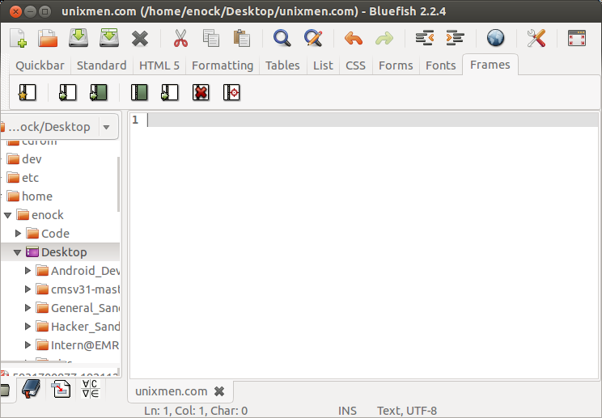Open Find with magnifier icon
Image resolution: width=602 pixels, height=418 pixels.
tap(282, 38)
